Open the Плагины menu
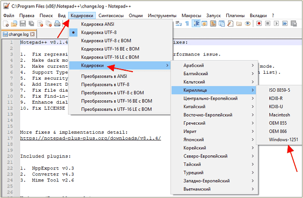This screenshot has height=198, width=303. [x=235, y=16]
